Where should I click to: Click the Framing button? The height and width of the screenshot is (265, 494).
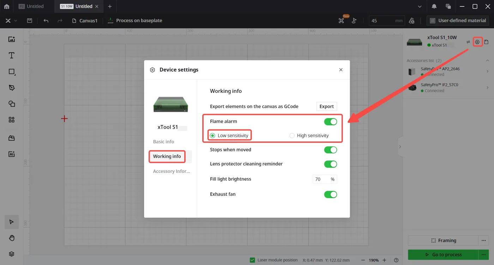pyautogui.click(x=444, y=241)
